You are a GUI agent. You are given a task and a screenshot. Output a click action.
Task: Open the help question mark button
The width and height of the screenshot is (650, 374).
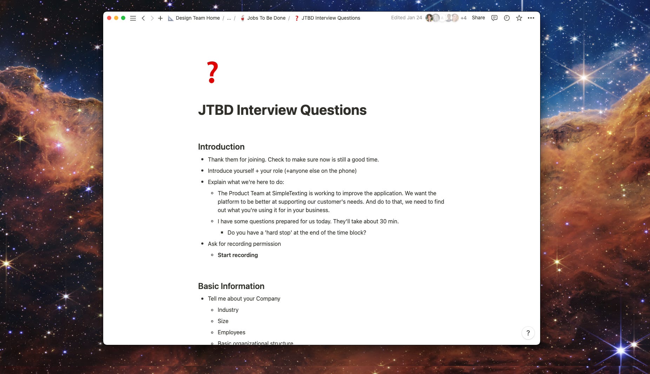click(528, 333)
